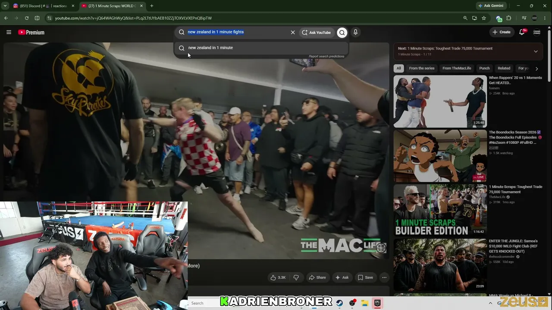552x310 pixels.
Task: Open the Rappers 20 vs 1 thumbnail
Action: click(x=440, y=102)
